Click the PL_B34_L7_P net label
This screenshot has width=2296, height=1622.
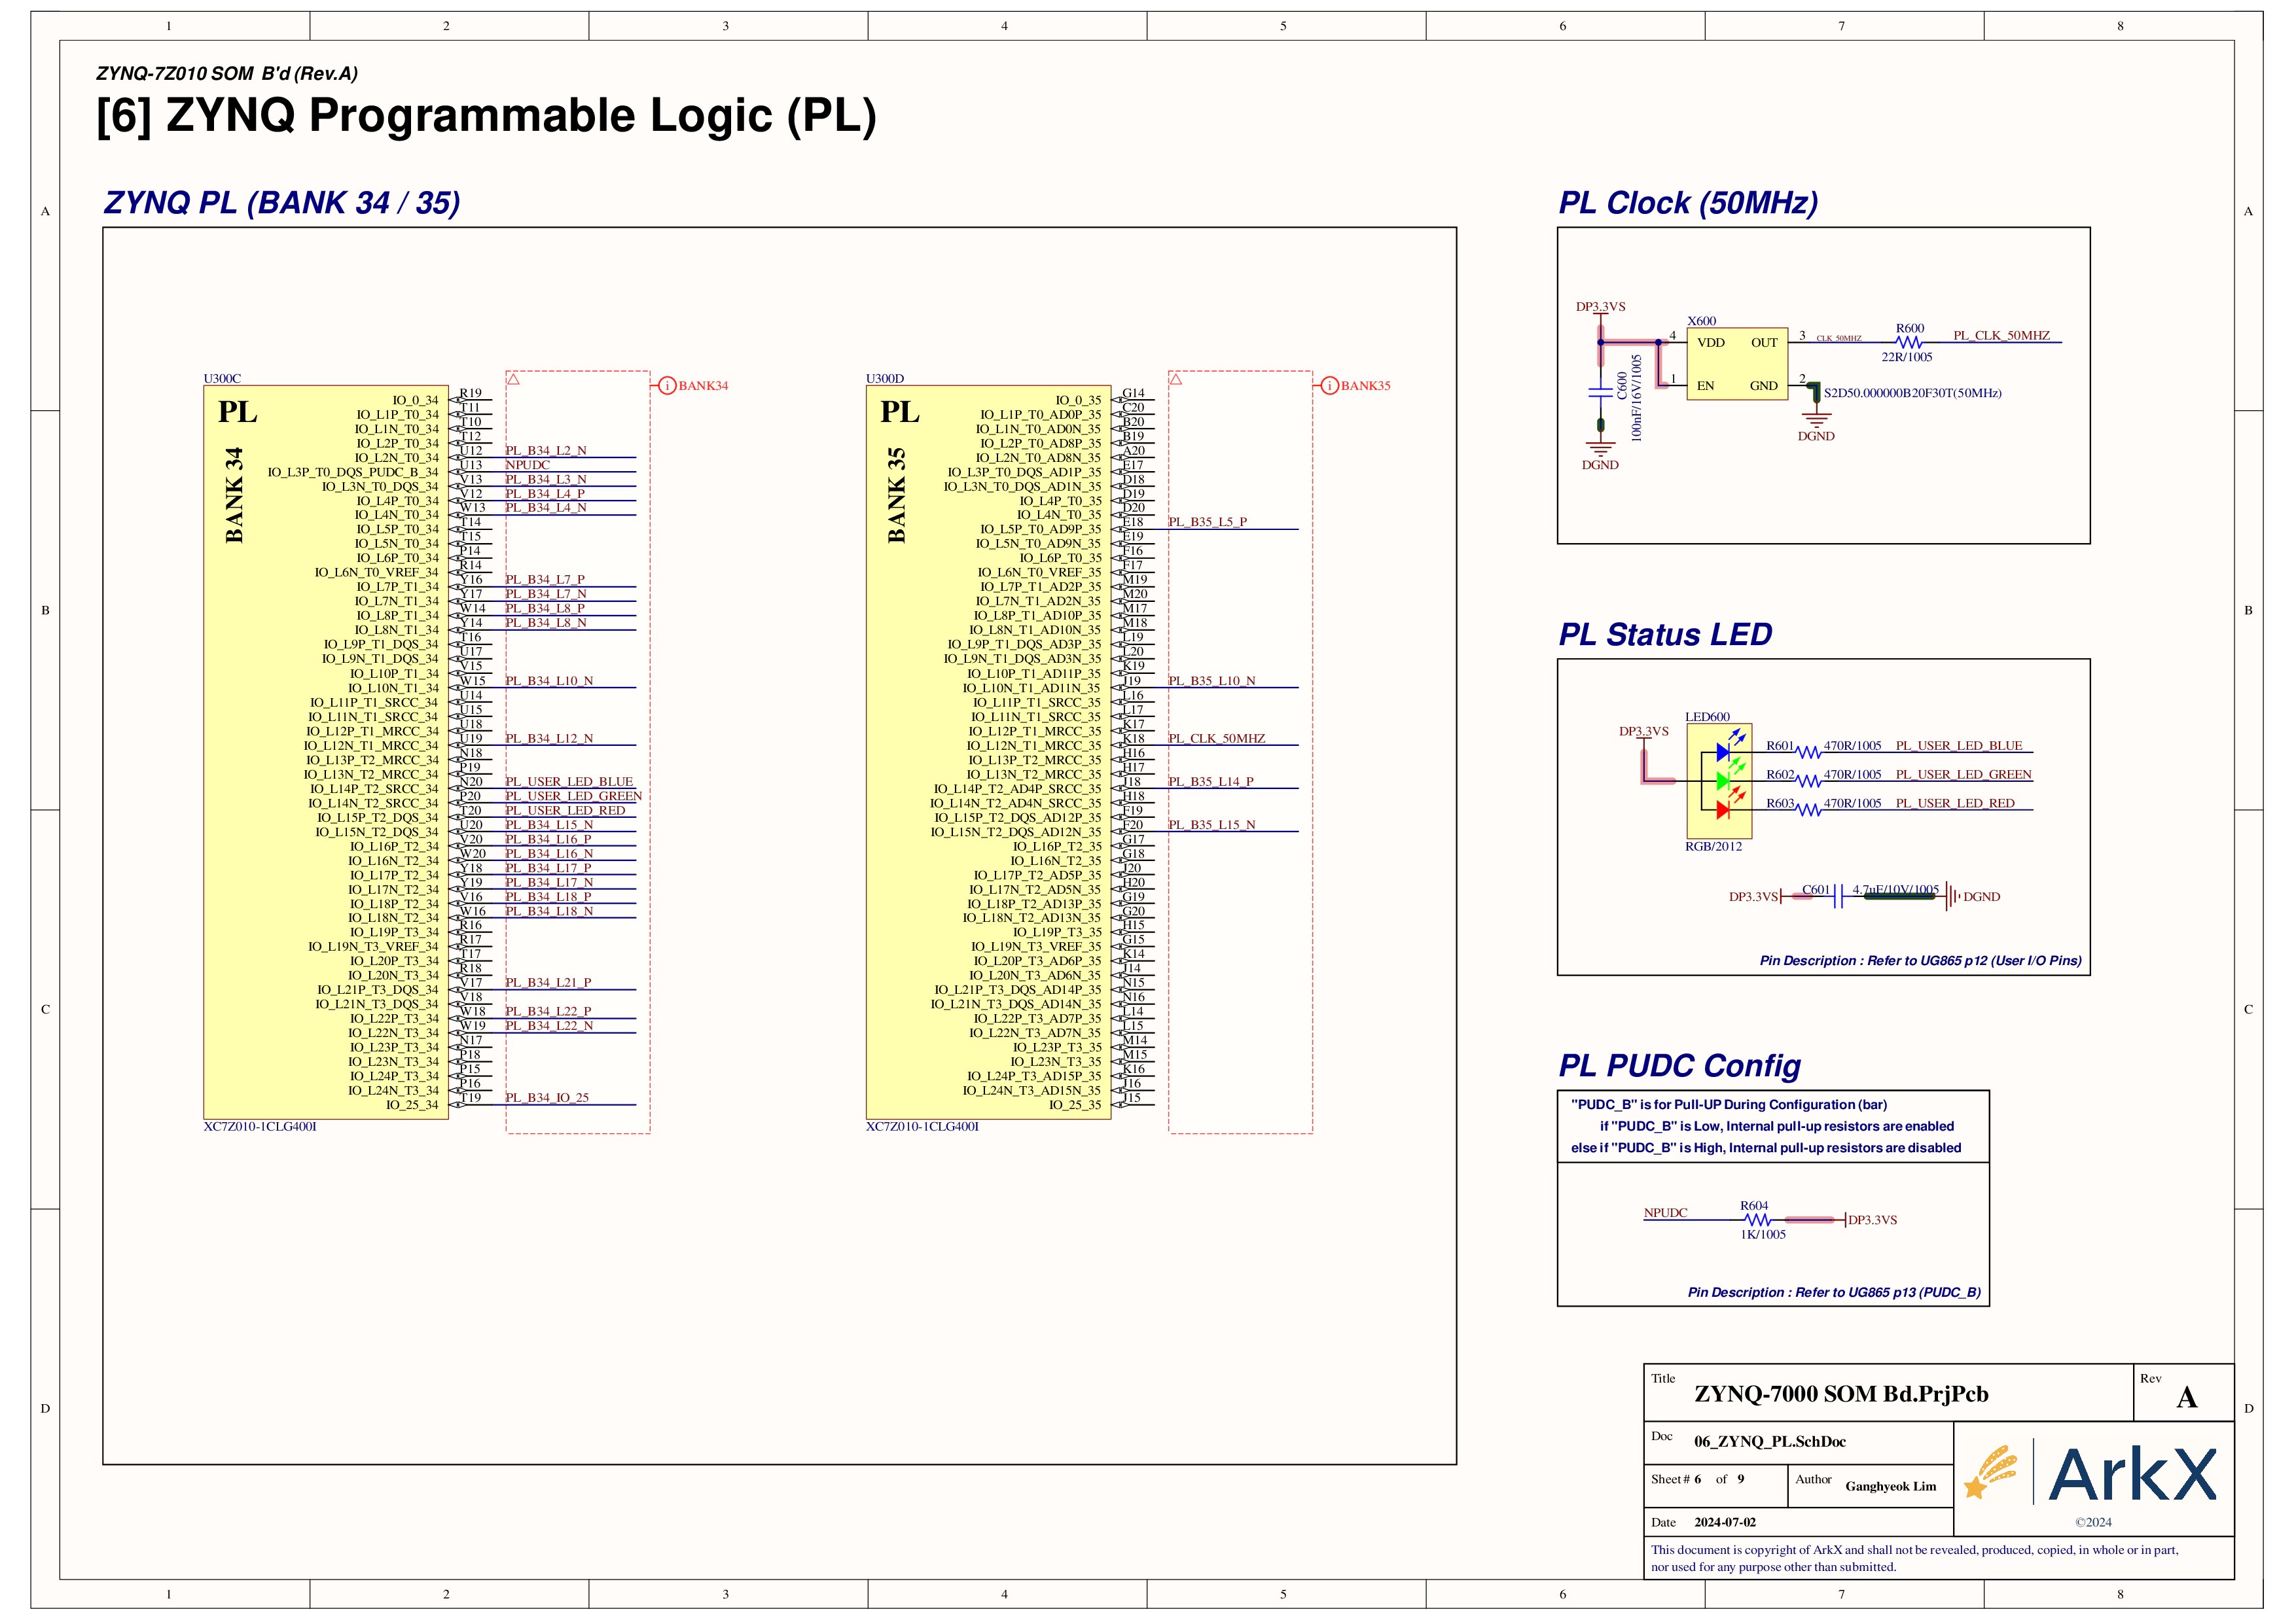click(545, 580)
